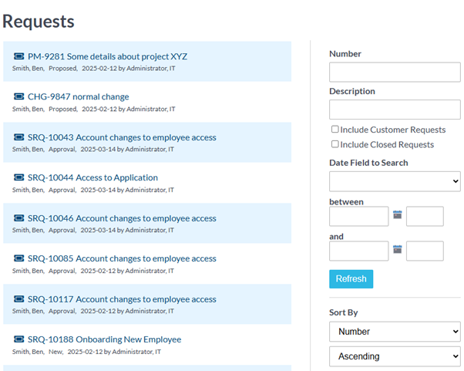Check the Include Closed Requests box
Image resolution: width=464 pixels, height=371 pixels.
[x=335, y=144]
